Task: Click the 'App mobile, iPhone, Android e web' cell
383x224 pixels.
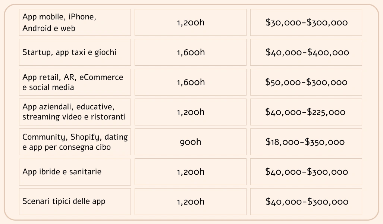Action: tap(75, 22)
